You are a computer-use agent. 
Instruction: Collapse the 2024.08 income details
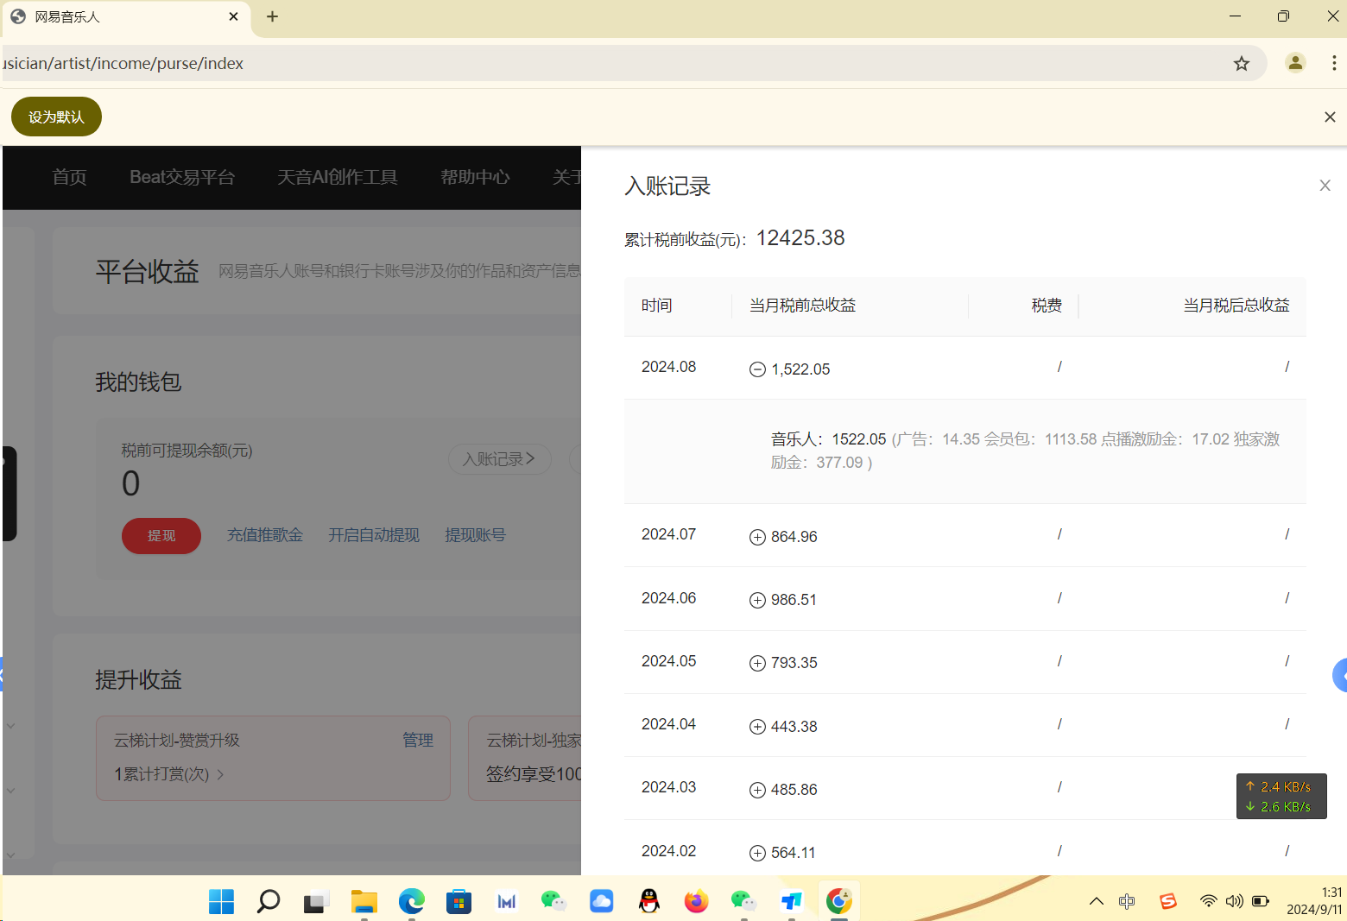click(757, 369)
